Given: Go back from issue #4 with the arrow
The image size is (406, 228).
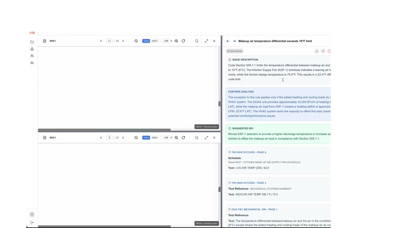Looking at the screenshot, I should (x=228, y=41).
